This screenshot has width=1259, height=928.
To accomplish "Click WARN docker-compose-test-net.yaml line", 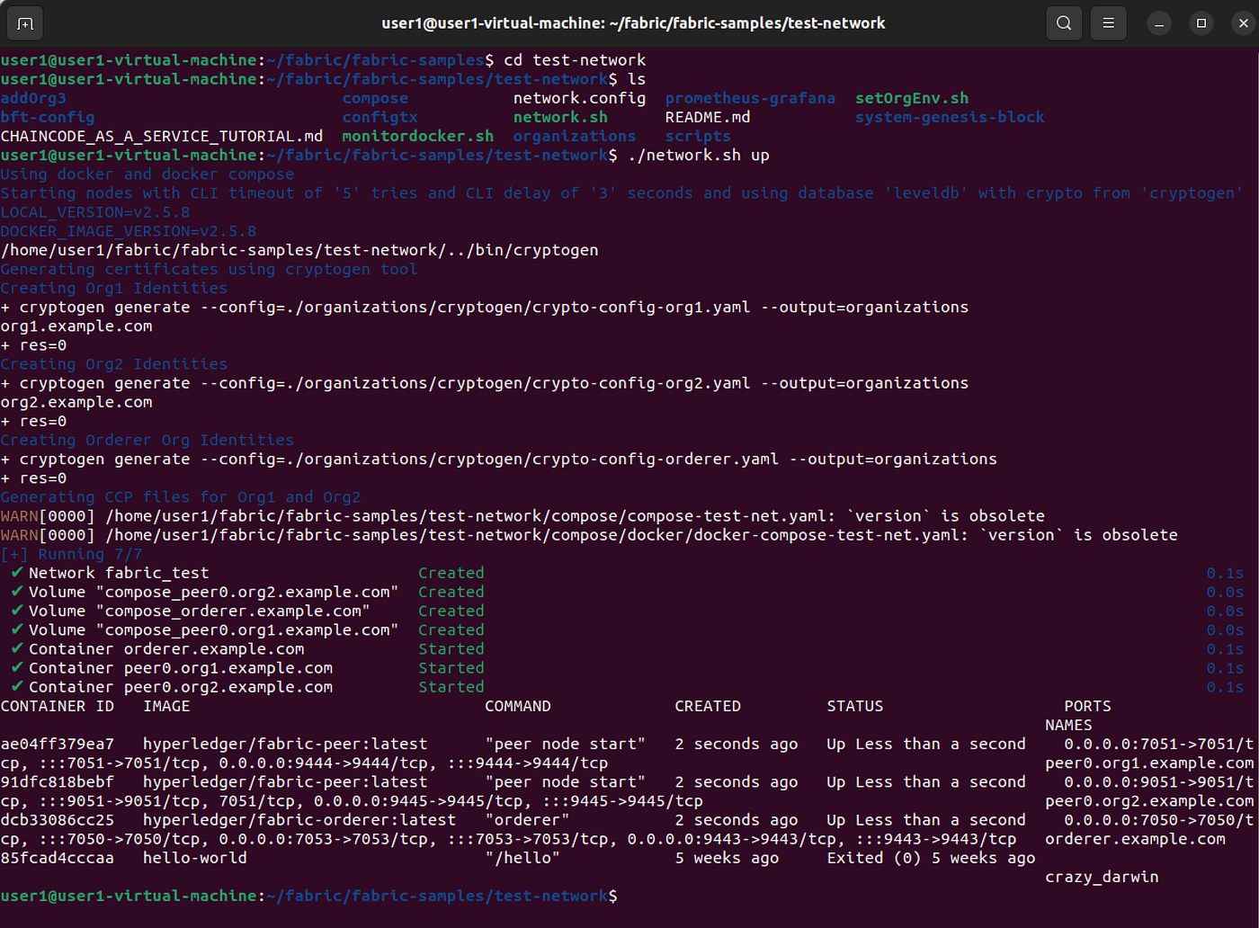I will click(x=589, y=535).
